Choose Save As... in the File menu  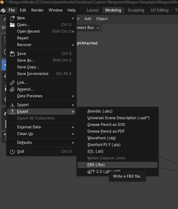41,60
